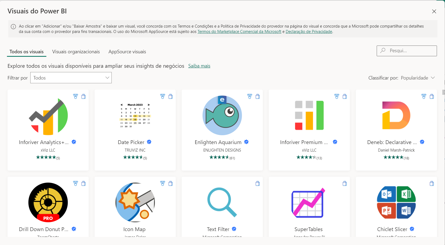Click the magnifier icon in the search box
The image size is (445, 245).
[x=383, y=50]
